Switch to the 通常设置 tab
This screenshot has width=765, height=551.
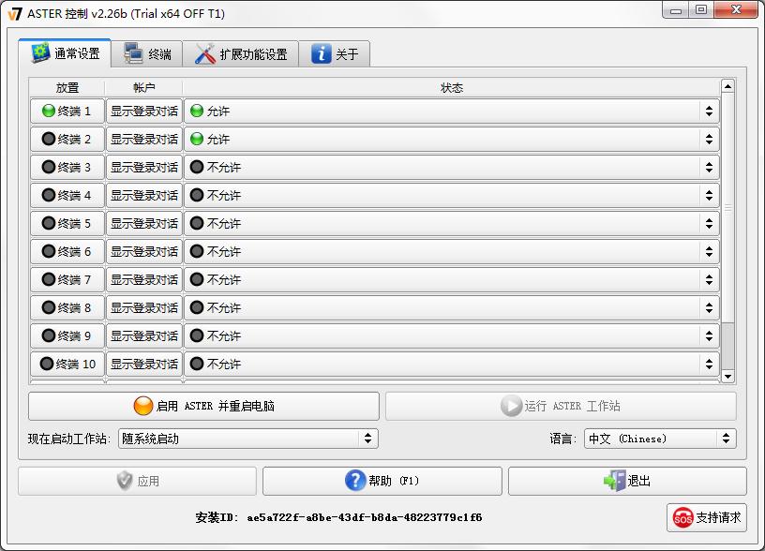click(x=65, y=52)
